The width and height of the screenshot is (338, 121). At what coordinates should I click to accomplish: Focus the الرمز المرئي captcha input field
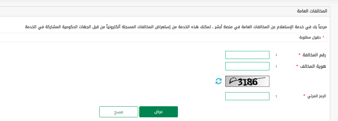click(247, 96)
